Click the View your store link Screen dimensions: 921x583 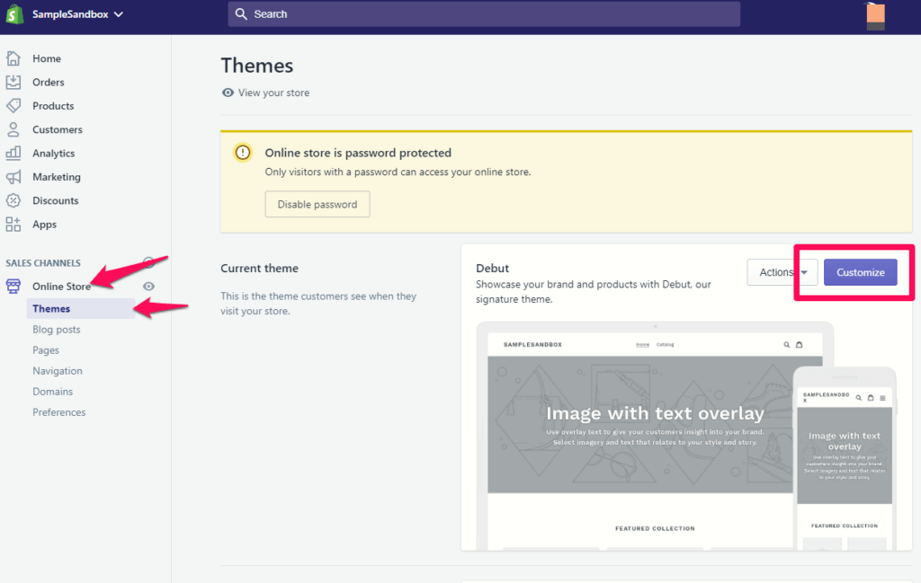(273, 93)
